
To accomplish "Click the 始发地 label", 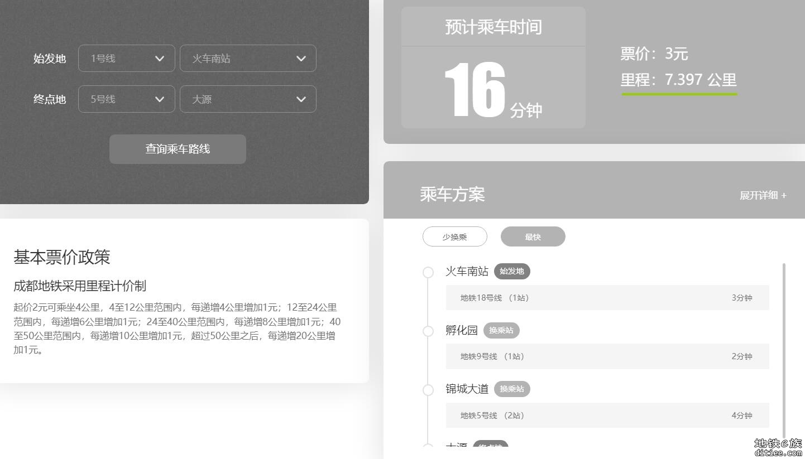I will pos(50,59).
